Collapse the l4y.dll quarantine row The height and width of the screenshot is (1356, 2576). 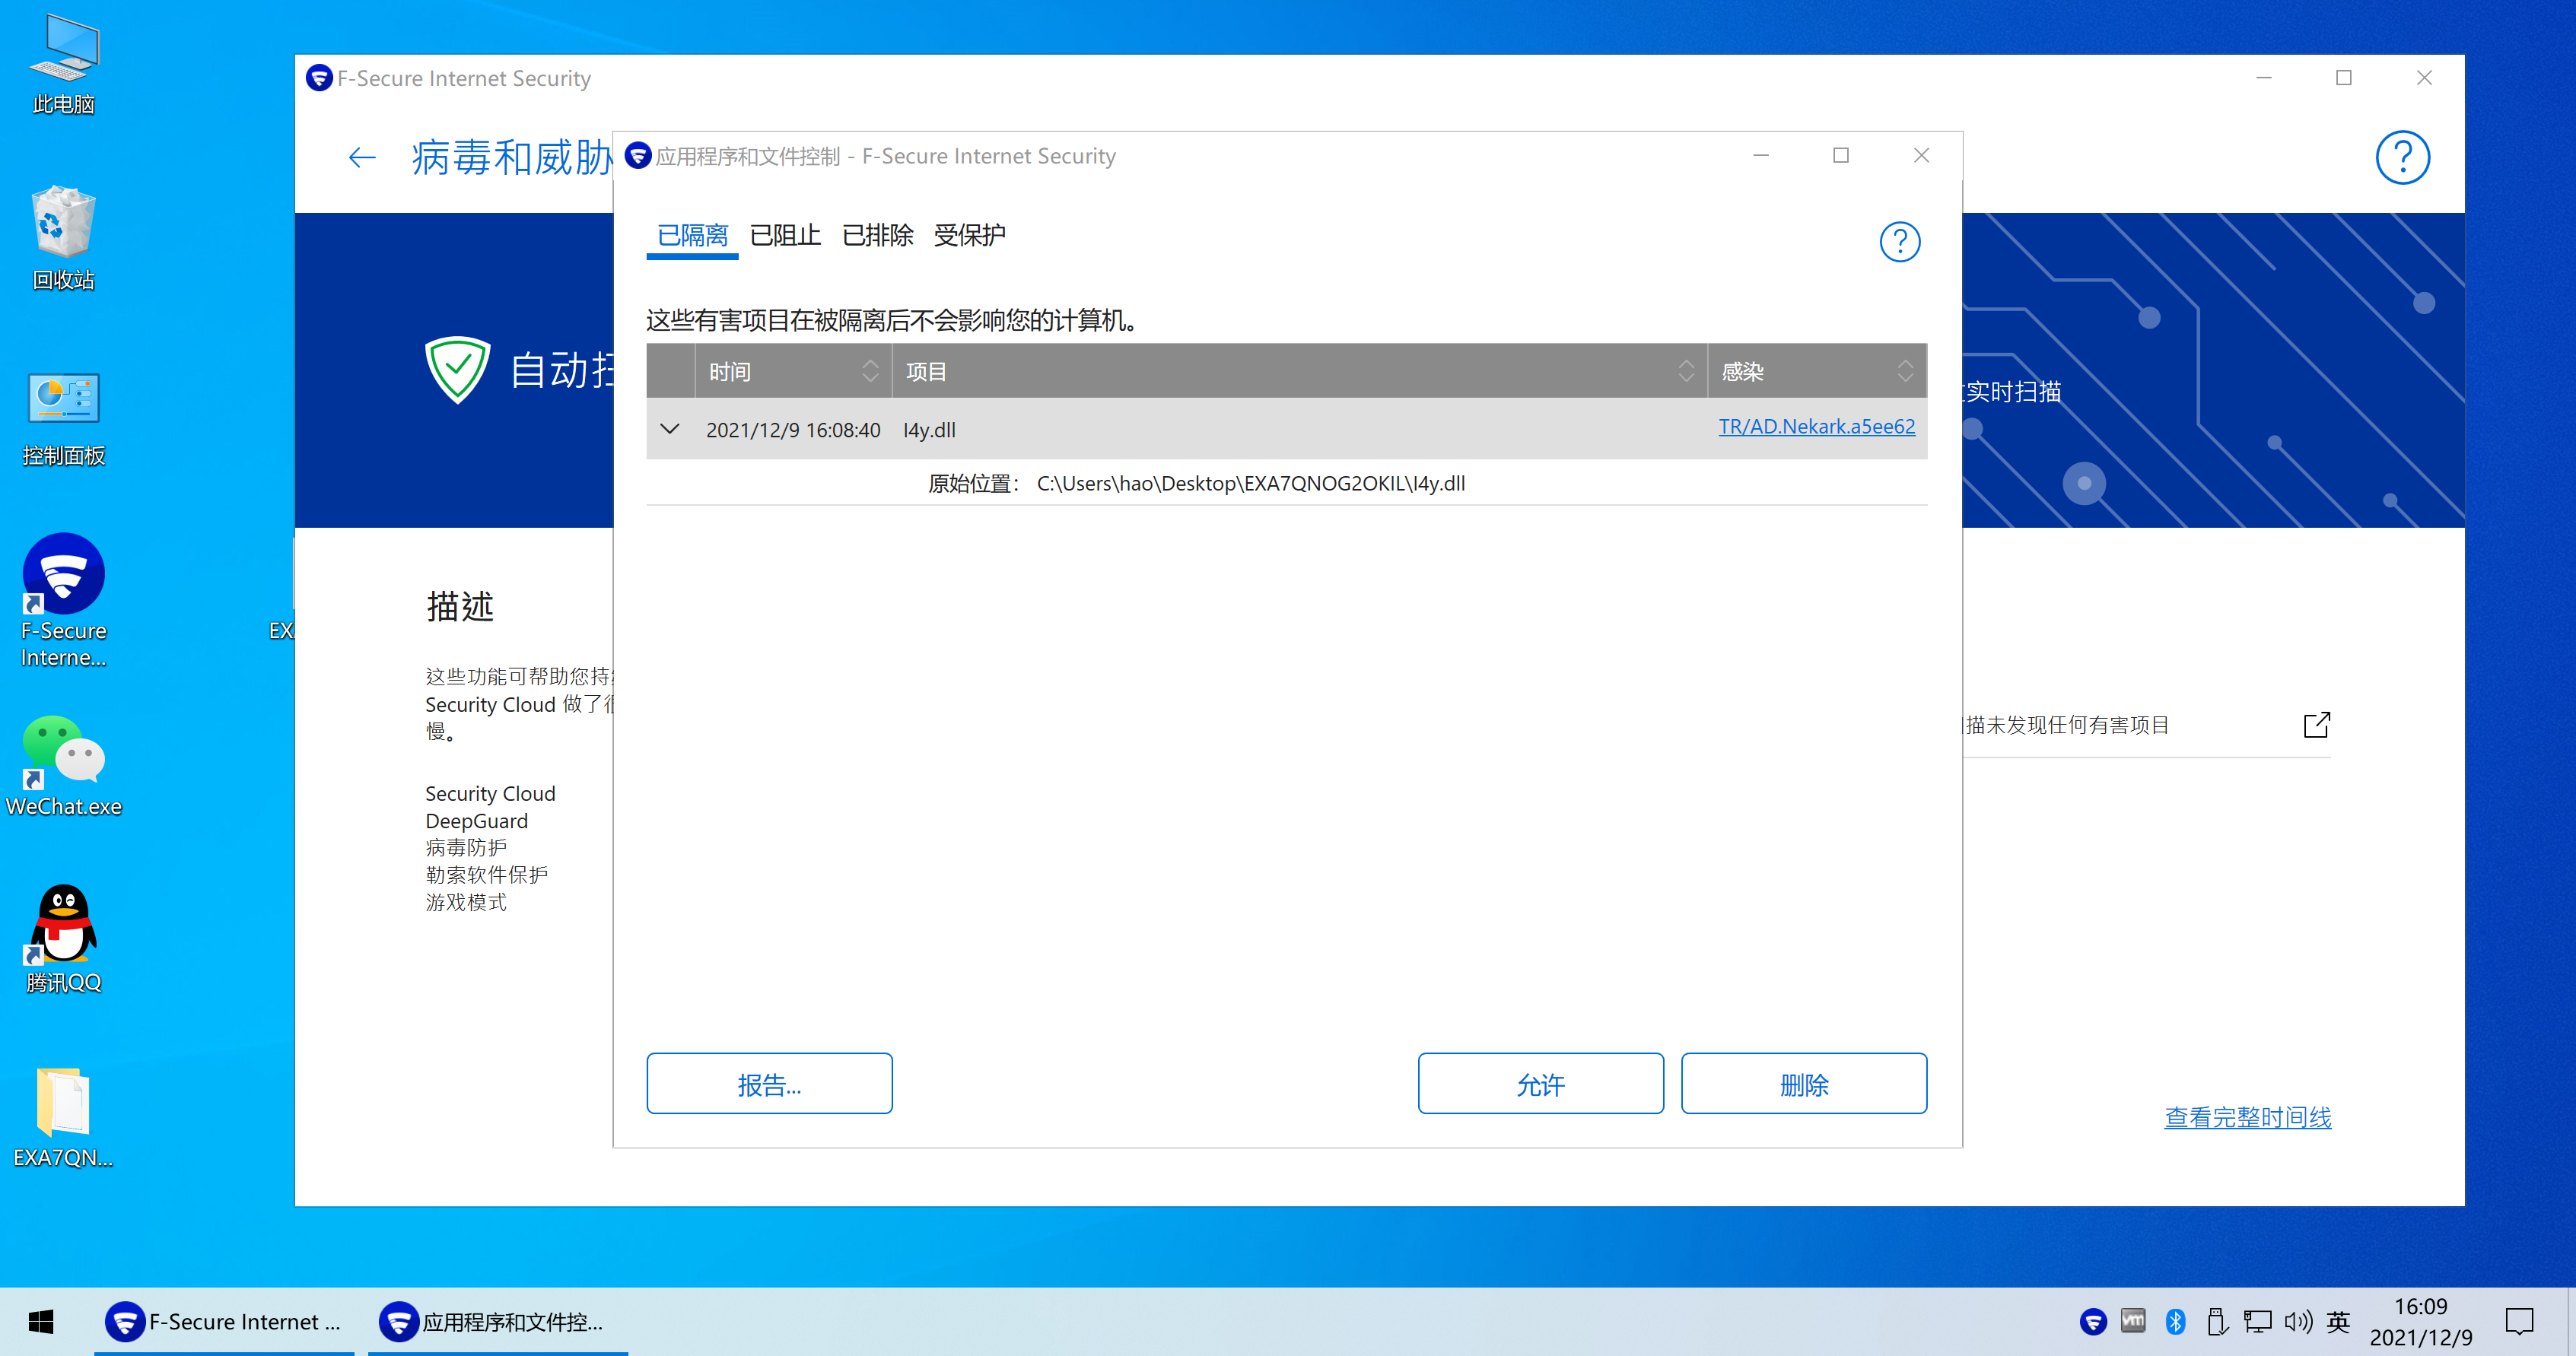[x=670, y=429]
